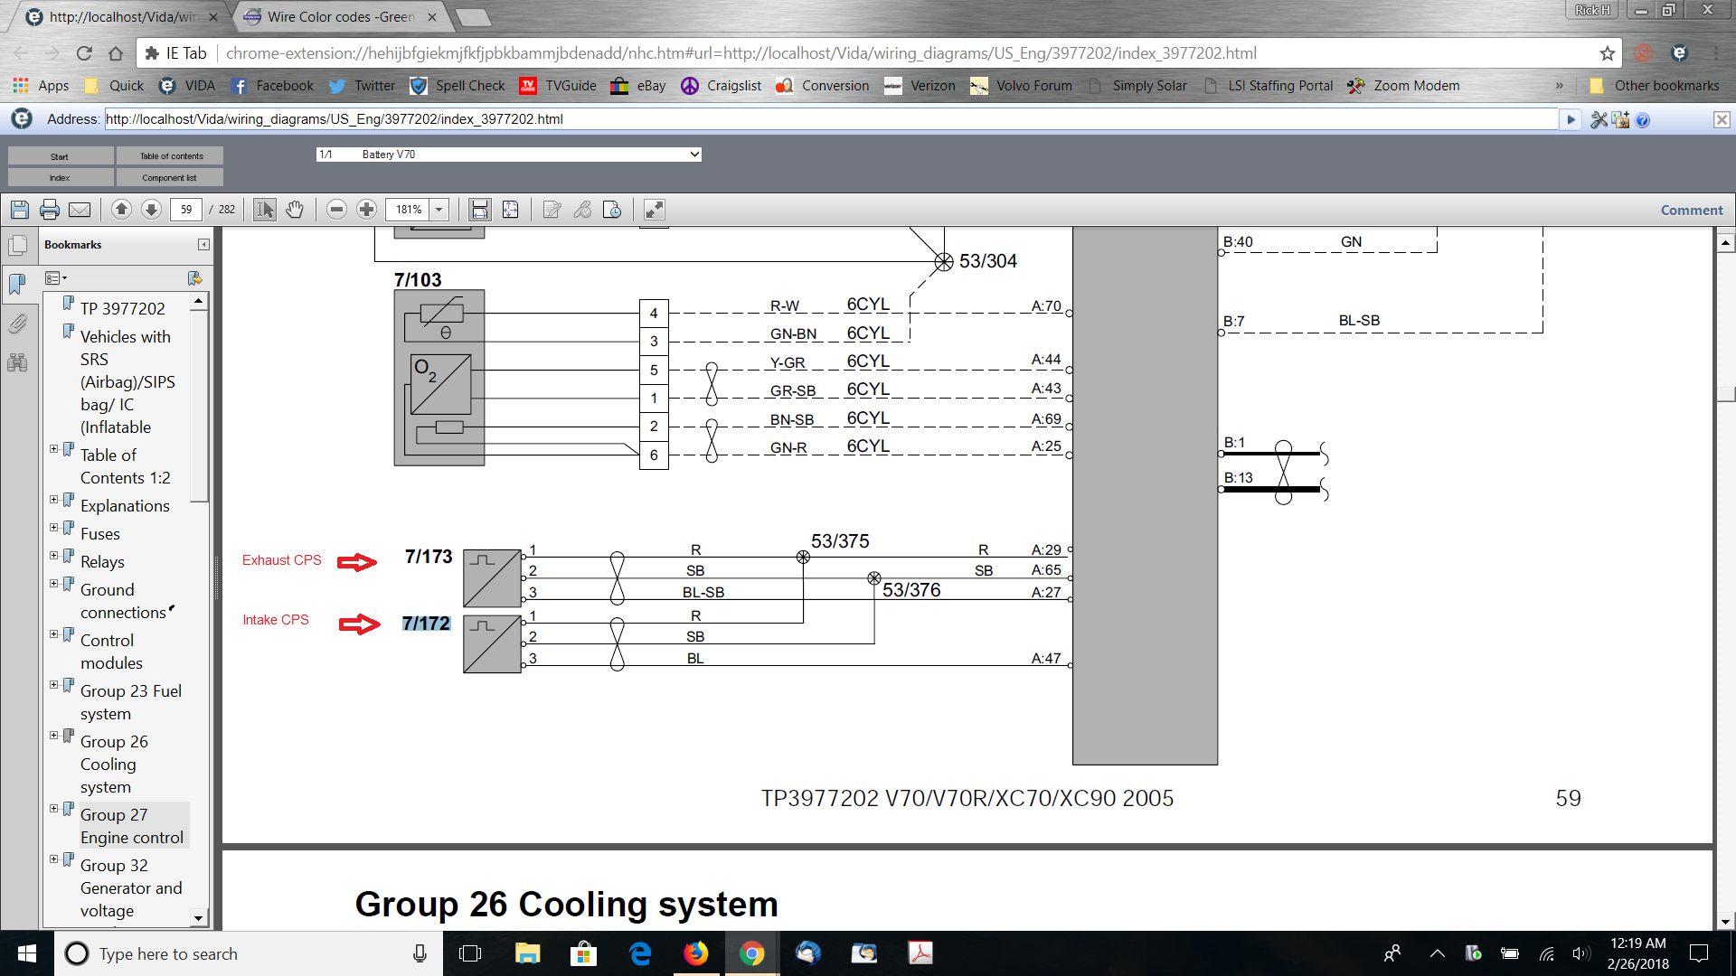The height and width of the screenshot is (976, 1736).
Task: Open the Attachments paperclip panel
Action: click(x=17, y=324)
